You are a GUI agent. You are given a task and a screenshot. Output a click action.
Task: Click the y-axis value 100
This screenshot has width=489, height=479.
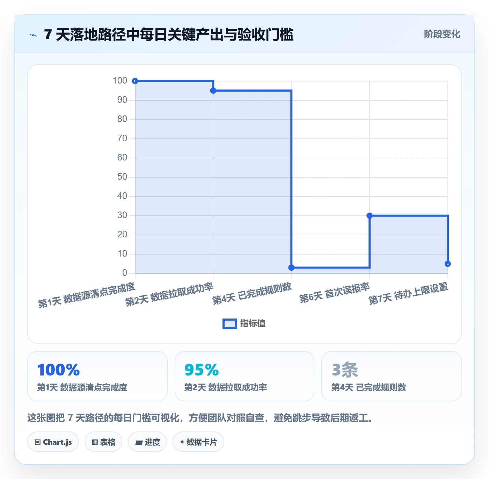(120, 81)
